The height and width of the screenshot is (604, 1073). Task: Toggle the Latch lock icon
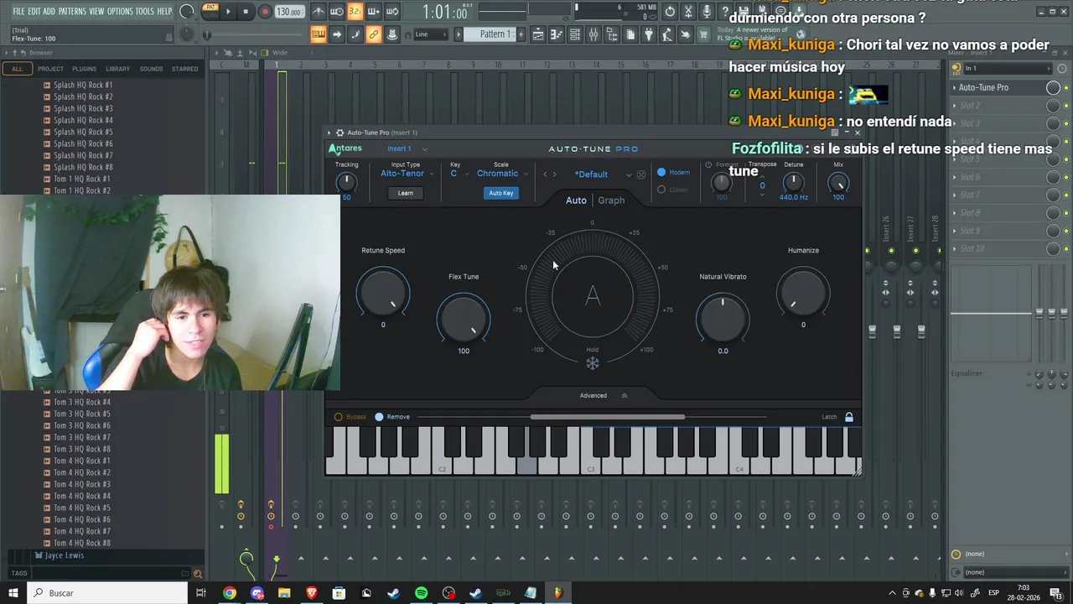tap(849, 417)
